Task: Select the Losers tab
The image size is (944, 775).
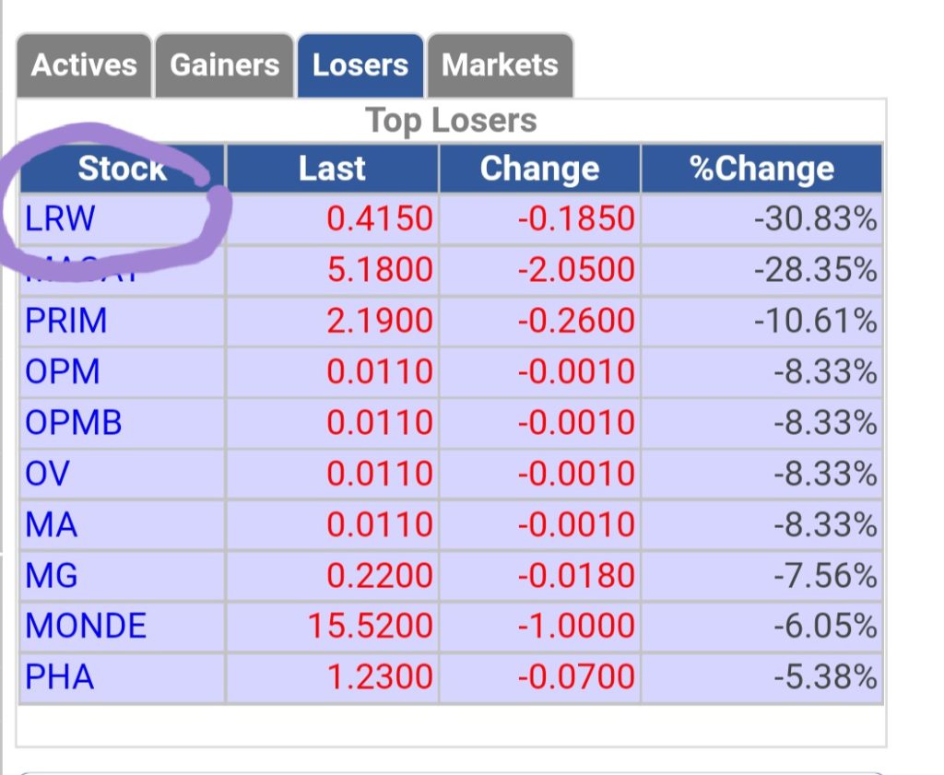Action: click(360, 65)
